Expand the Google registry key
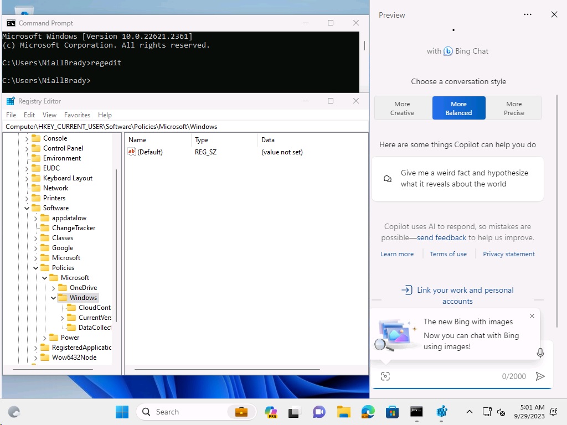The image size is (567, 425). point(36,248)
